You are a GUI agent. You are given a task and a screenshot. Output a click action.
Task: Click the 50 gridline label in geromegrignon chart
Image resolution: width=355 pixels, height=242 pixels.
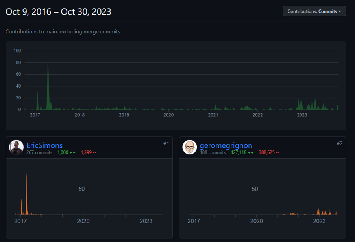255,189
